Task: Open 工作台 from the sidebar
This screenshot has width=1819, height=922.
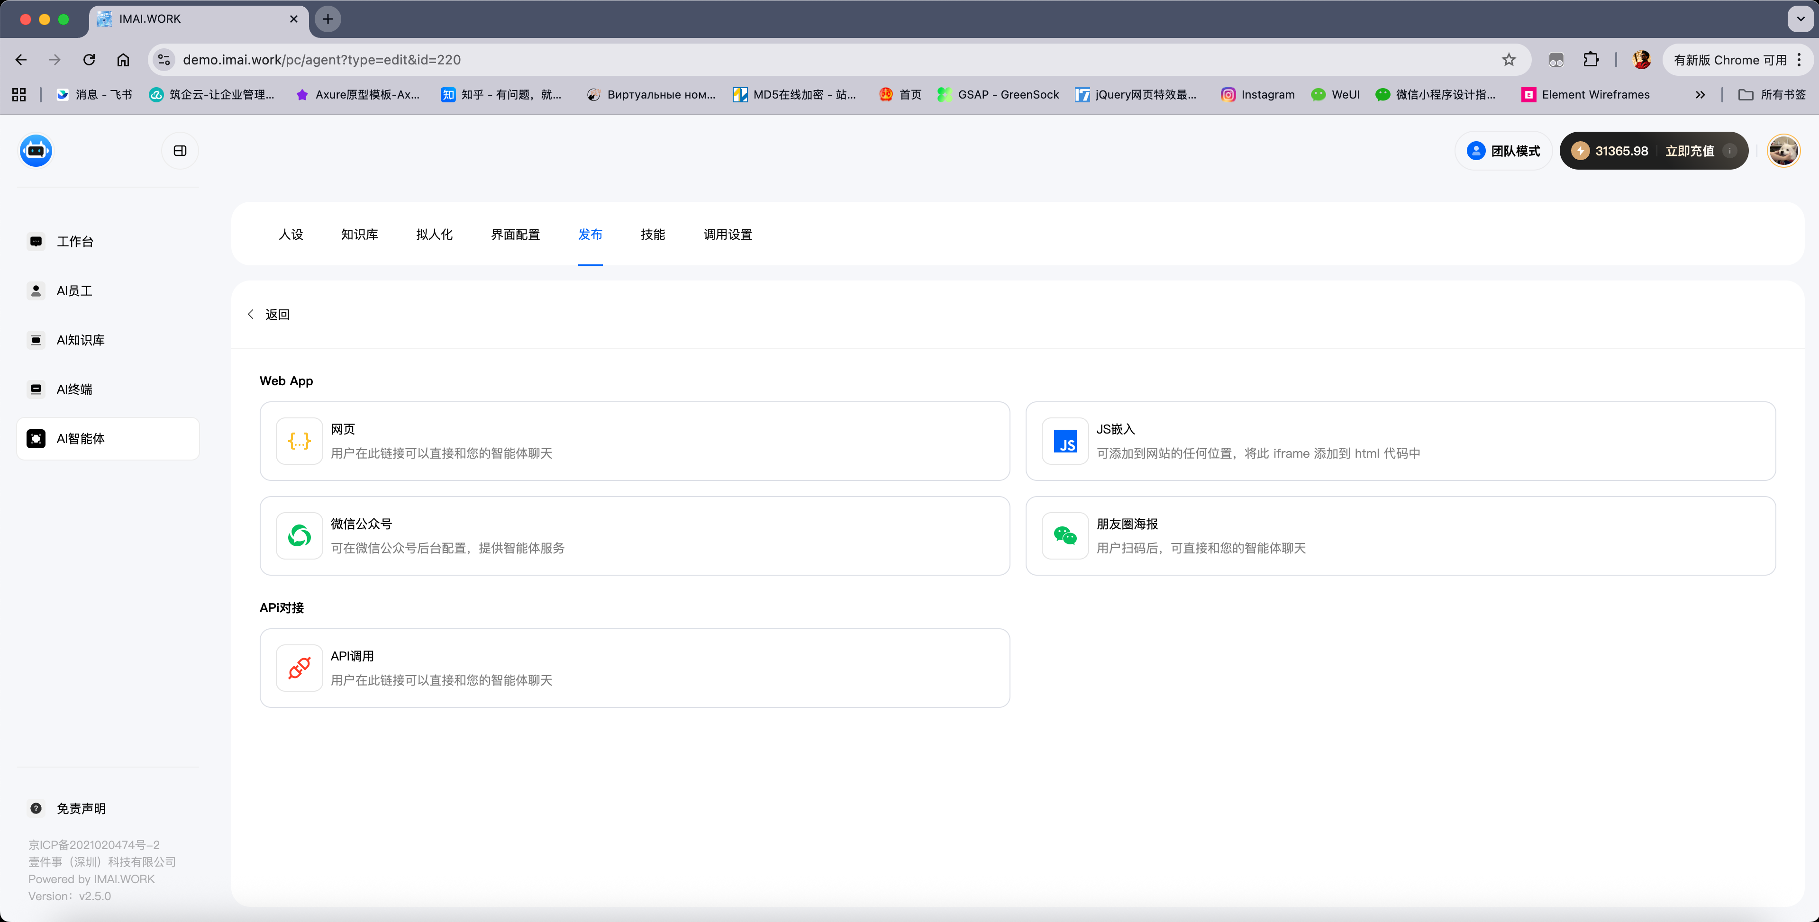Action: [75, 241]
